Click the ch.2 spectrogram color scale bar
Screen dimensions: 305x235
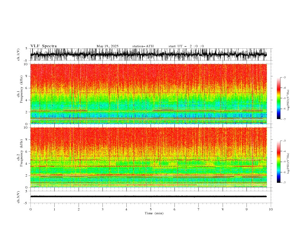coord(278,162)
